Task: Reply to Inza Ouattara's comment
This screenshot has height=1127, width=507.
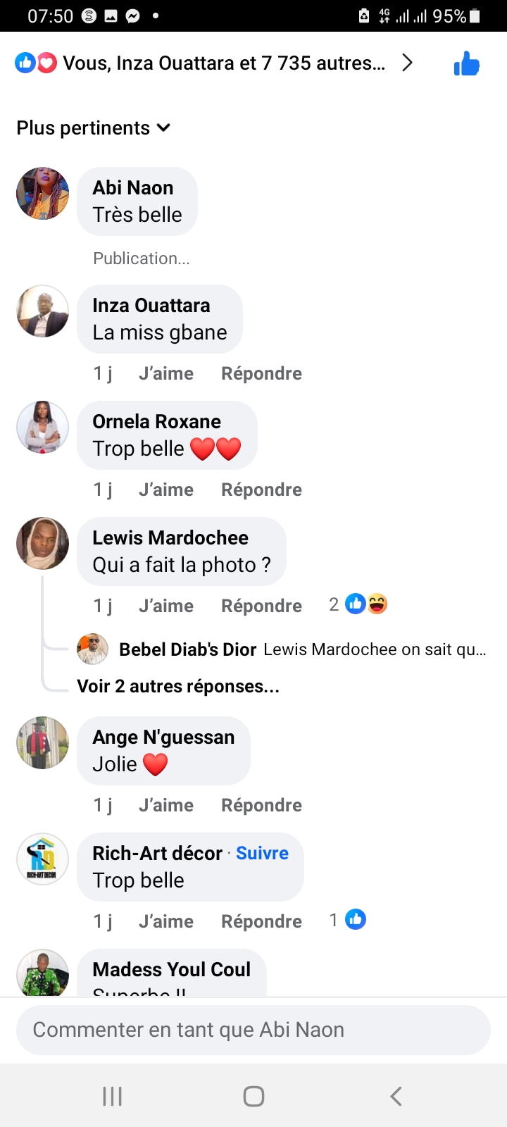Action: [261, 373]
